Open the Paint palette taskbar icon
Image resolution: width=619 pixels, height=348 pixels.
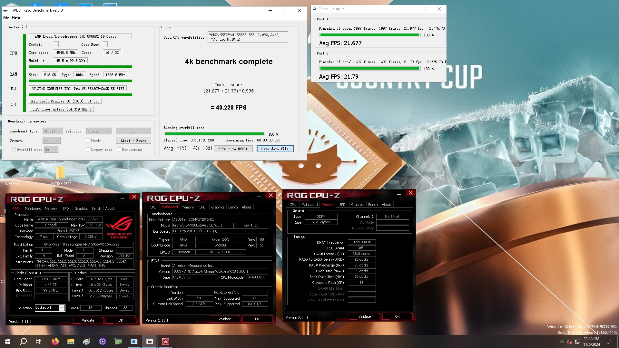[86, 342]
